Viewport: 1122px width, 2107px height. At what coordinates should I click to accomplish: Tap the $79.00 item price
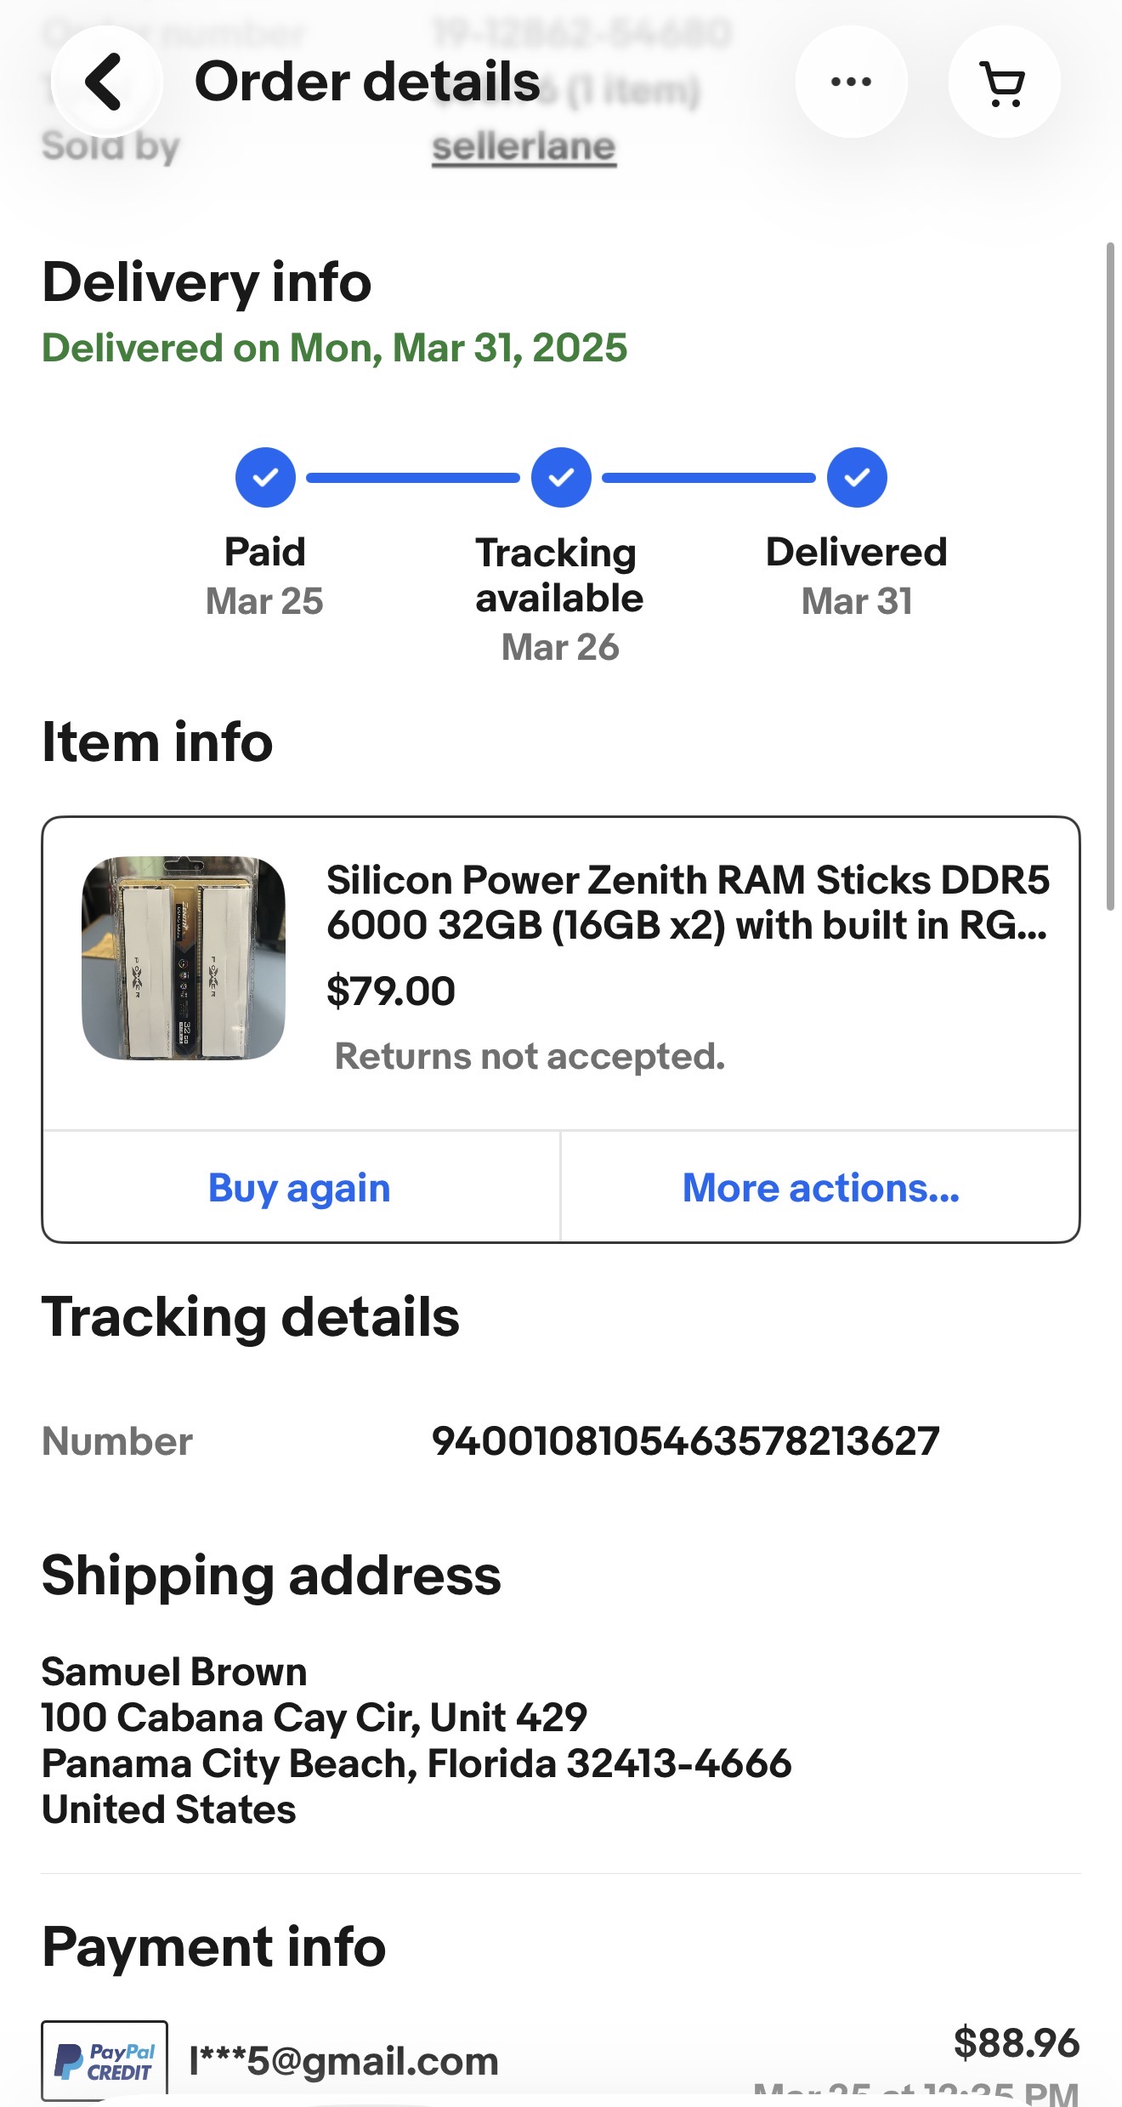[x=391, y=991]
